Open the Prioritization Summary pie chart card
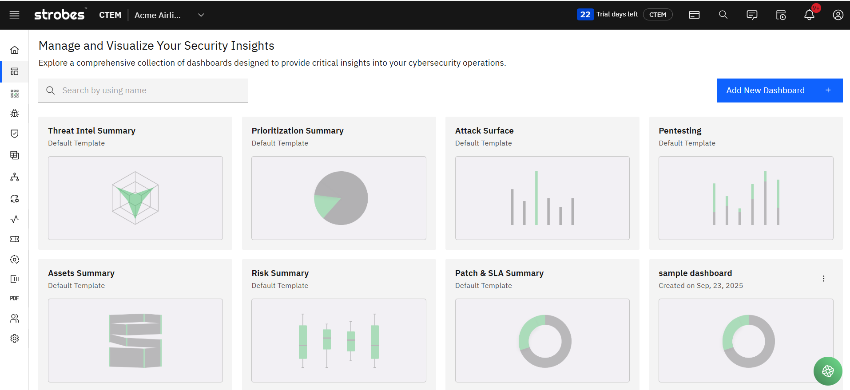850x390 pixels. [339, 198]
